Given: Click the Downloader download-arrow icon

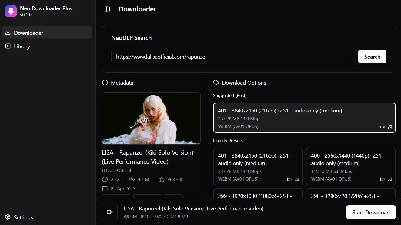Looking at the screenshot, I should tap(8, 32).
